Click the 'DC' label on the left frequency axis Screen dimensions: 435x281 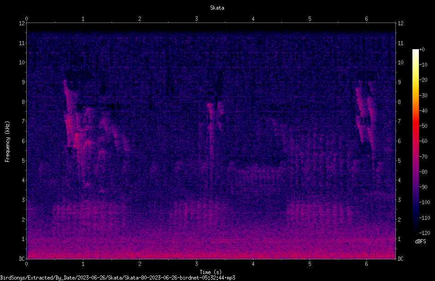(x=22, y=258)
